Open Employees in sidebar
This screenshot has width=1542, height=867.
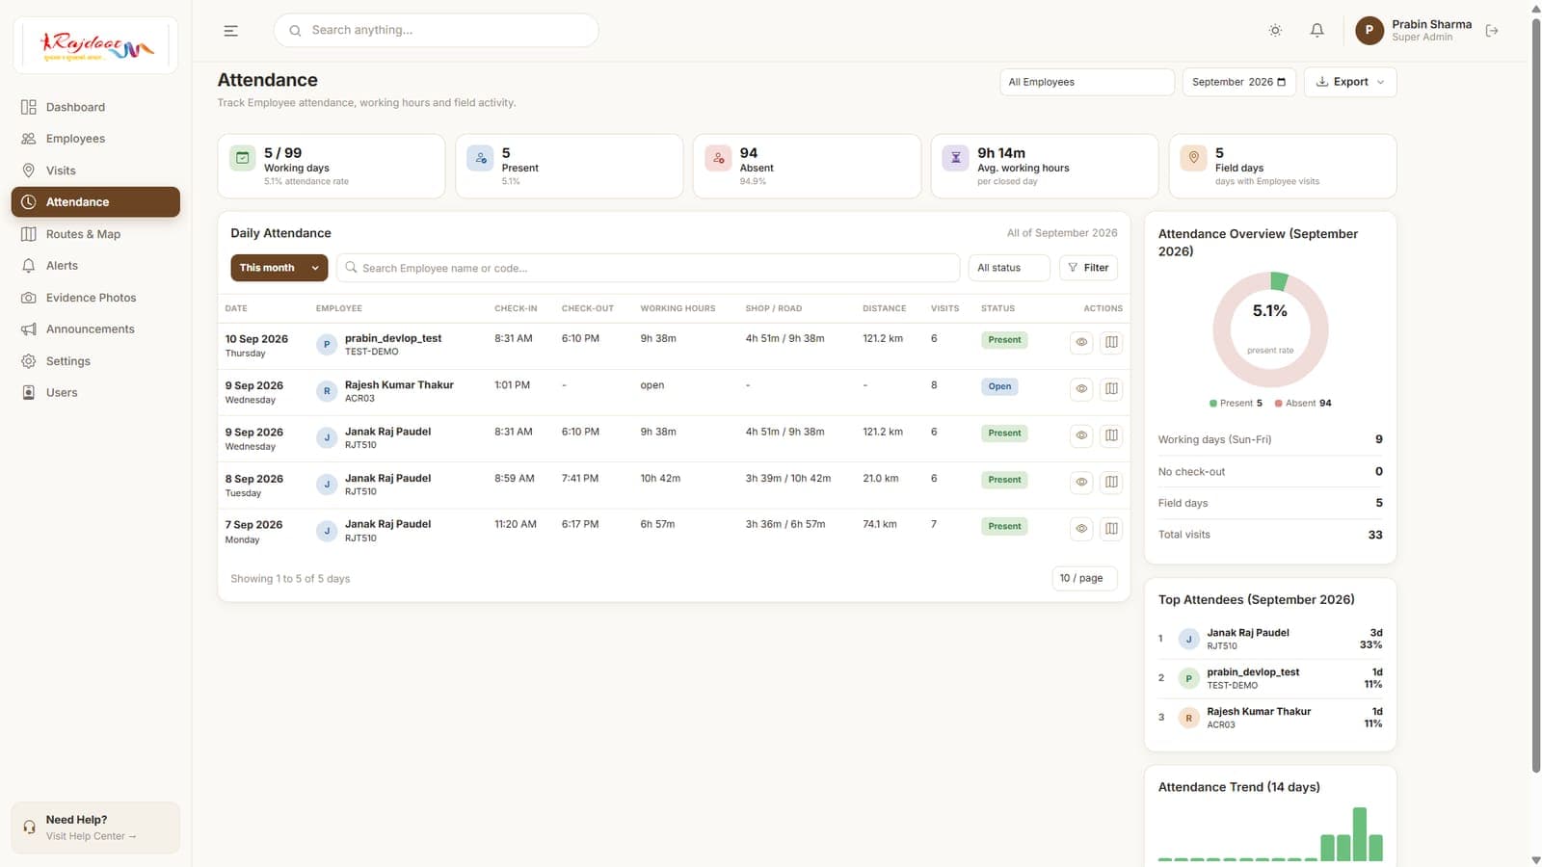point(95,139)
